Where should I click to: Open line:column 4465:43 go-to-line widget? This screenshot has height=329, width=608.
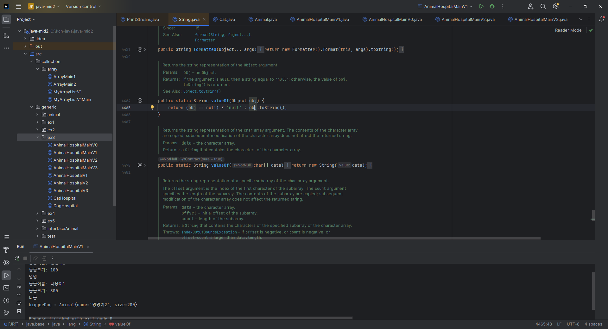(543, 324)
